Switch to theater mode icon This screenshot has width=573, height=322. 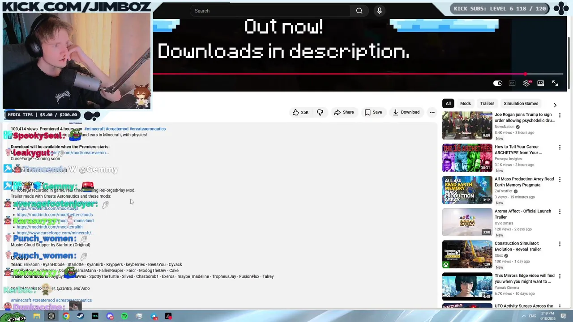pyautogui.click(x=541, y=83)
